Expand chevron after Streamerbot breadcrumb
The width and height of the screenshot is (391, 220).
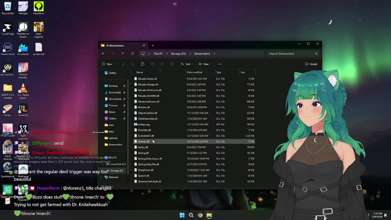[214, 54]
